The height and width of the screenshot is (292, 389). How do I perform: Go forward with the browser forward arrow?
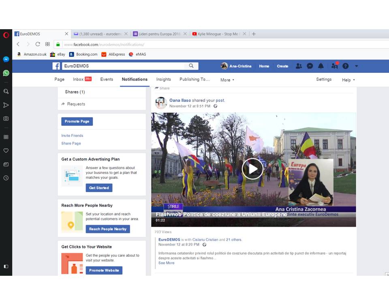pyautogui.click(x=28, y=44)
